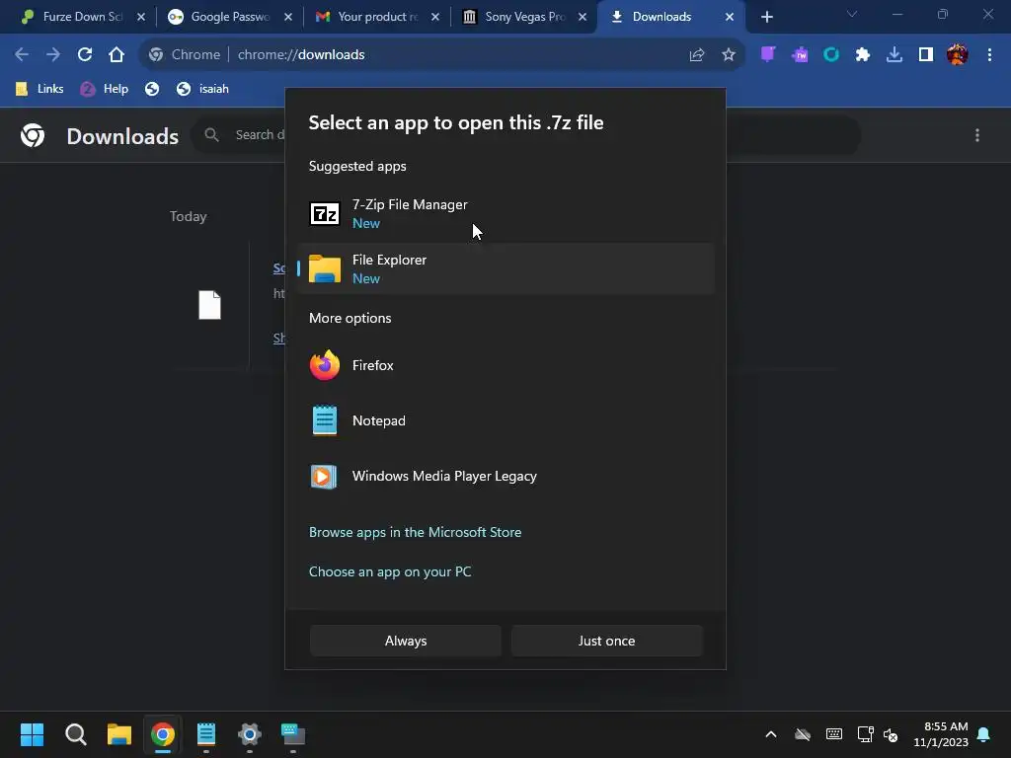Open Browse apps in the Microsoft Store link
1011x758 pixels.
(x=415, y=532)
